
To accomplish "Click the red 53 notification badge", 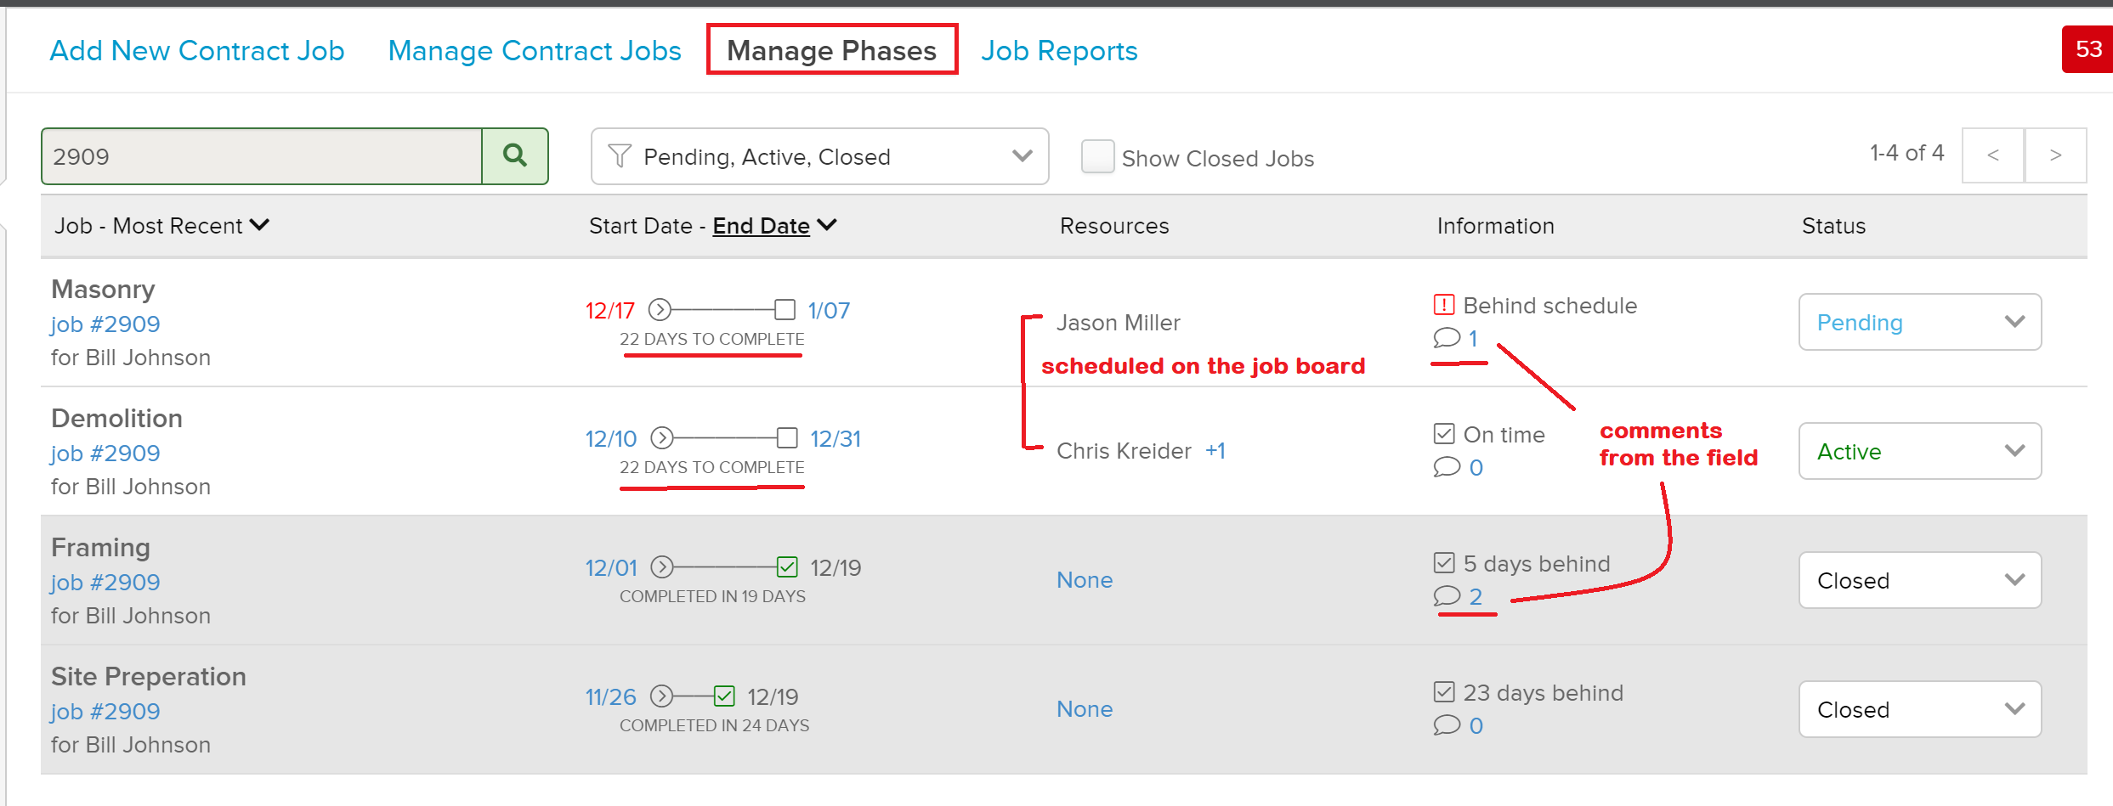I will (2088, 49).
